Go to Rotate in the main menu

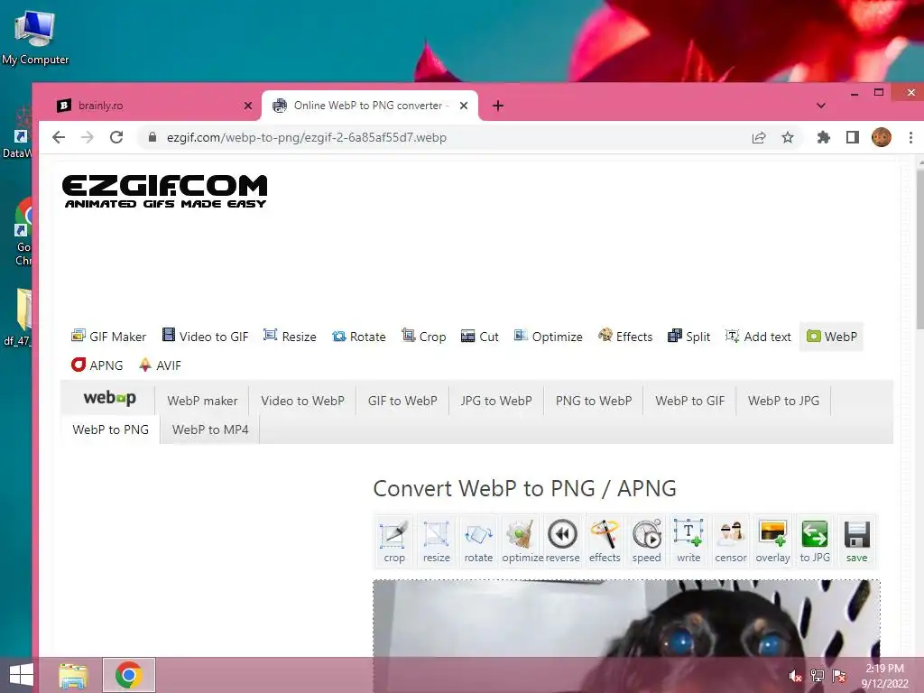[x=359, y=337]
